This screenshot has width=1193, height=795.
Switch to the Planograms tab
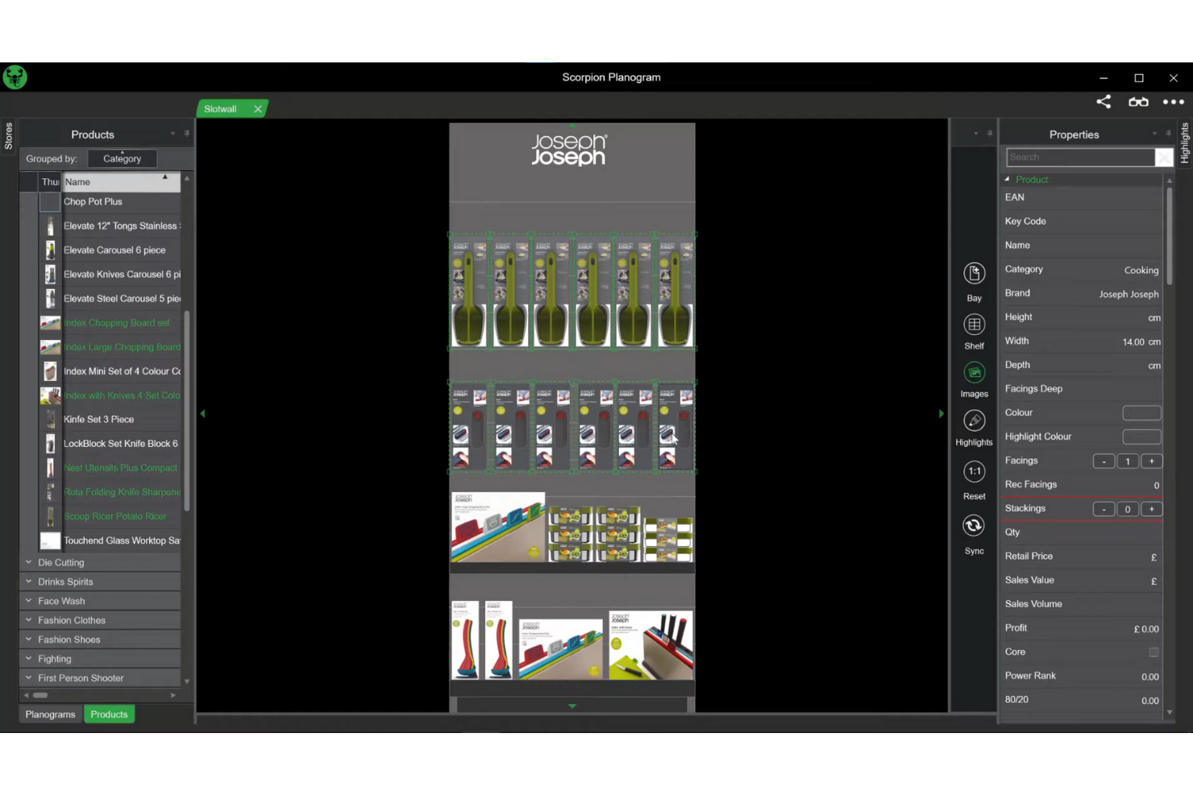click(x=49, y=714)
